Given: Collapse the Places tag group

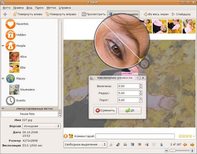Looking at the screenshot, I should coord(3,79).
